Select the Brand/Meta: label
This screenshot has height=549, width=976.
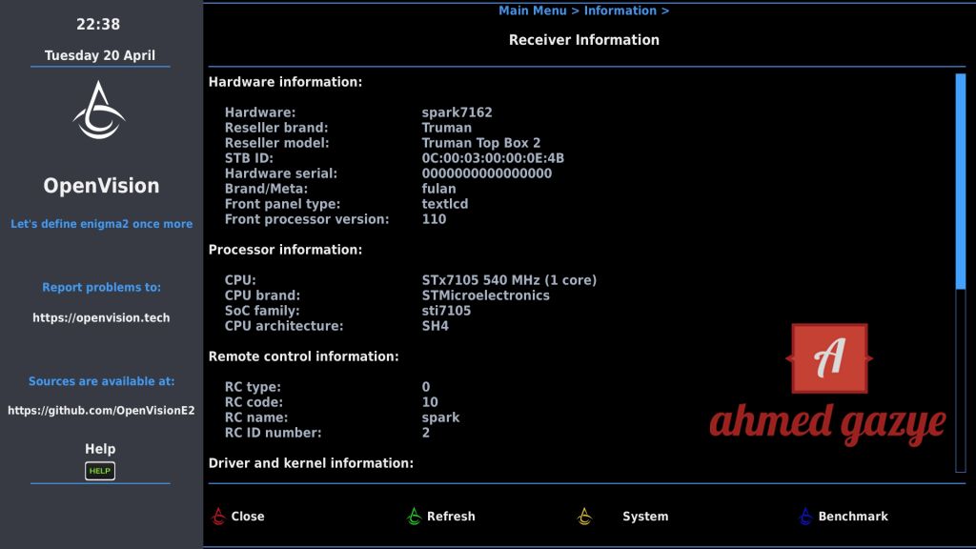tap(267, 189)
